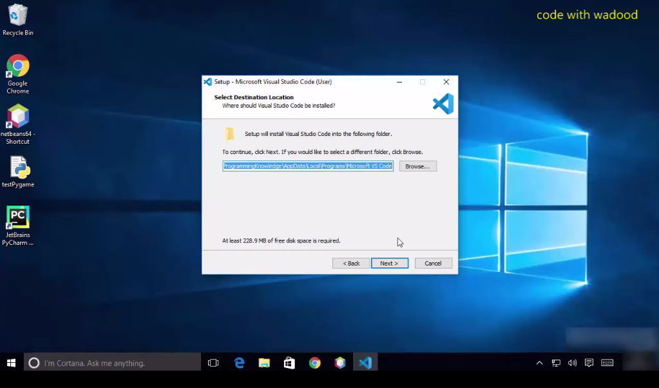Go to the previous step with < Back
The image size is (659, 388).
351,263
